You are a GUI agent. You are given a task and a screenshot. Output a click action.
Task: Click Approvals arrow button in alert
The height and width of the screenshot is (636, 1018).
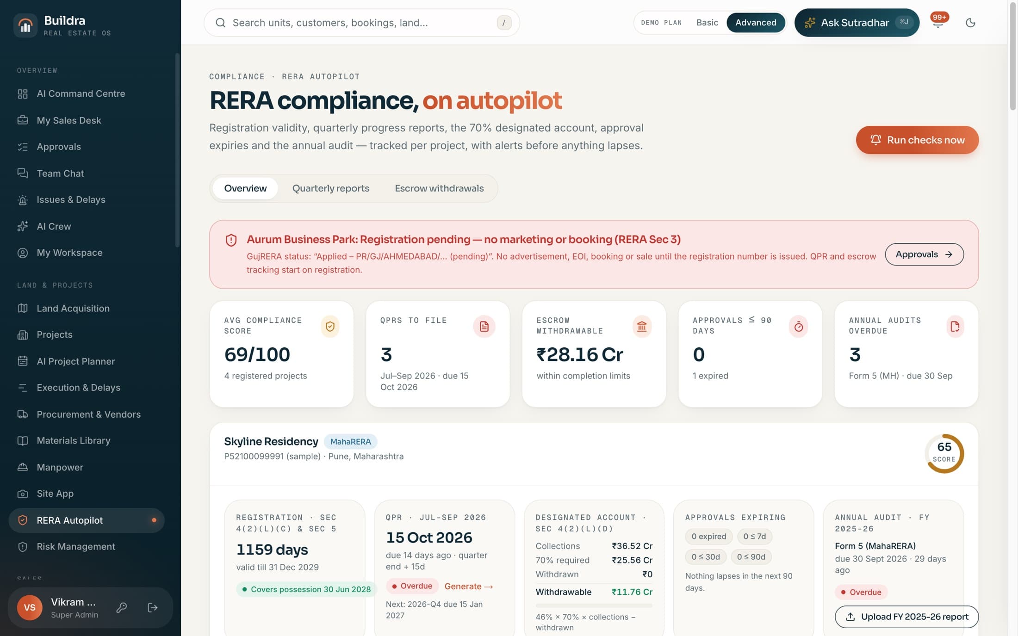(x=924, y=254)
